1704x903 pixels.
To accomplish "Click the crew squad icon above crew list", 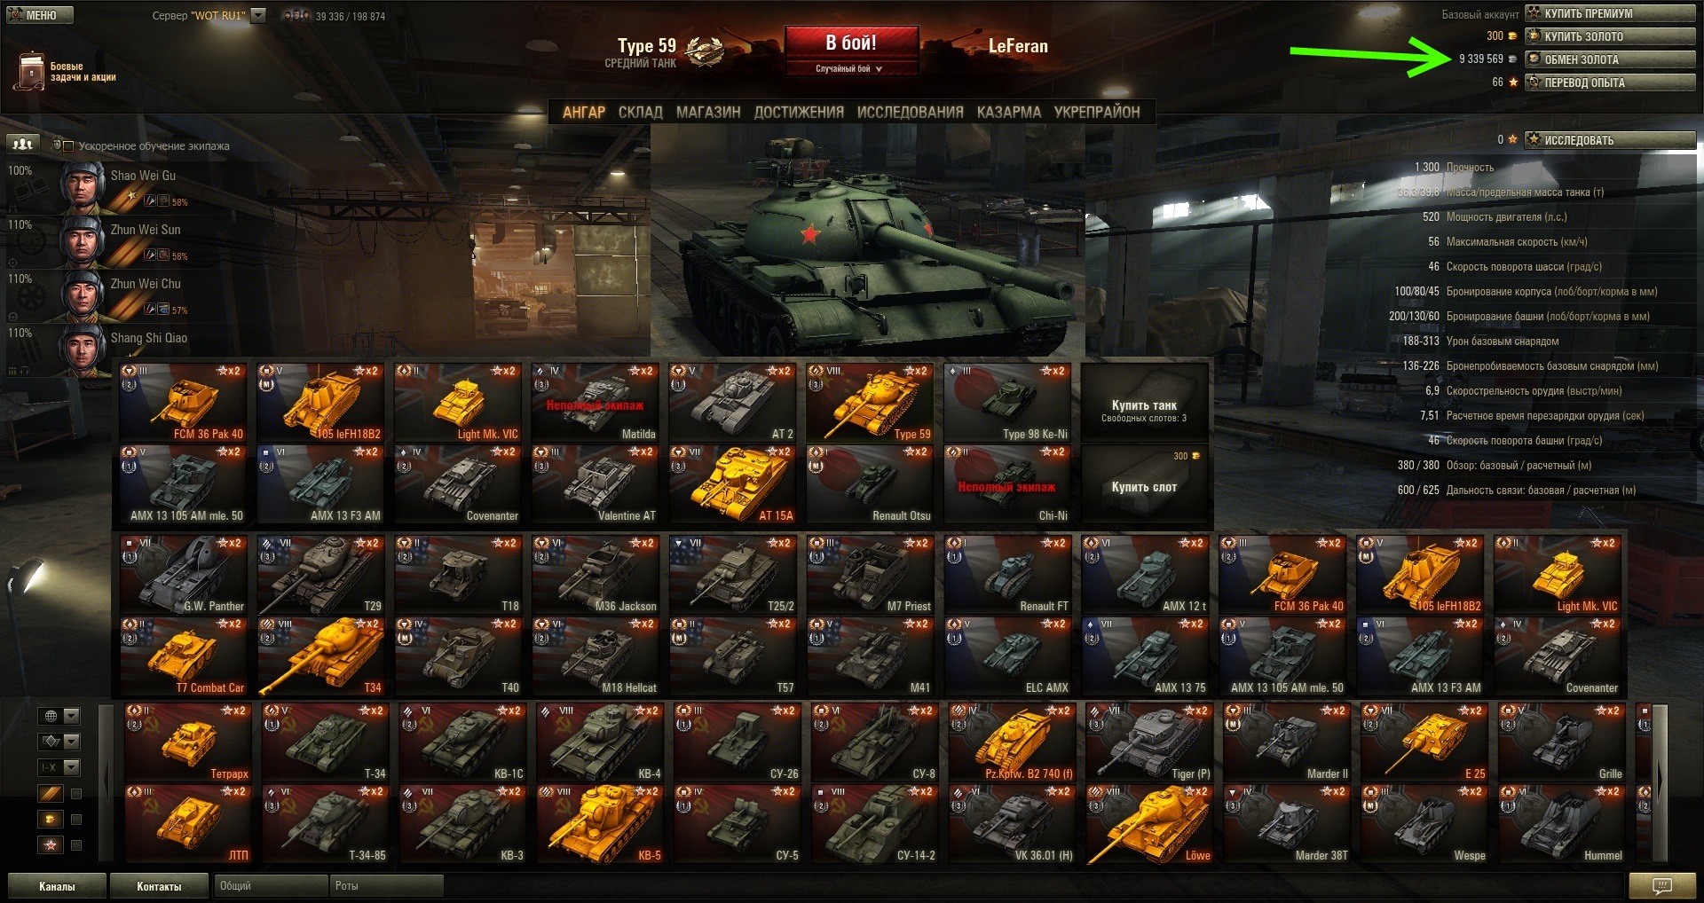I will pyautogui.click(x=22, y=144).
